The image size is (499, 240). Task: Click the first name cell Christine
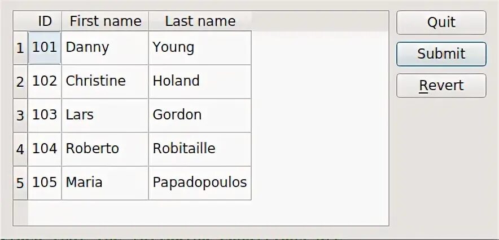click(105, 81)
